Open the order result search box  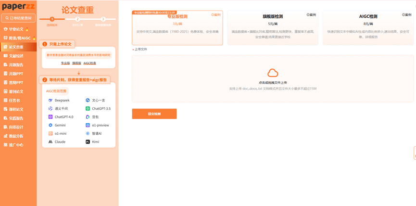click(18, 18)
